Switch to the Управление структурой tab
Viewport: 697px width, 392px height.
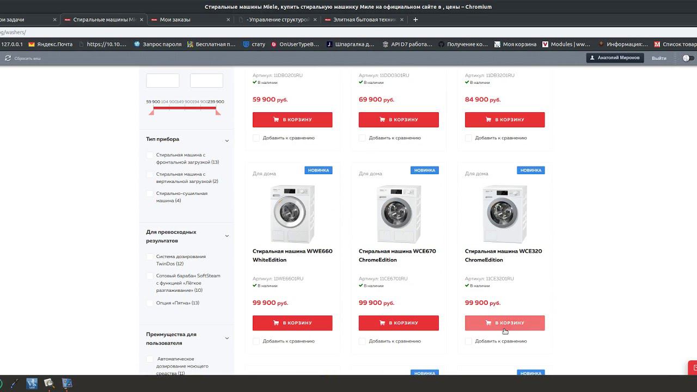[x=278, y=20]
